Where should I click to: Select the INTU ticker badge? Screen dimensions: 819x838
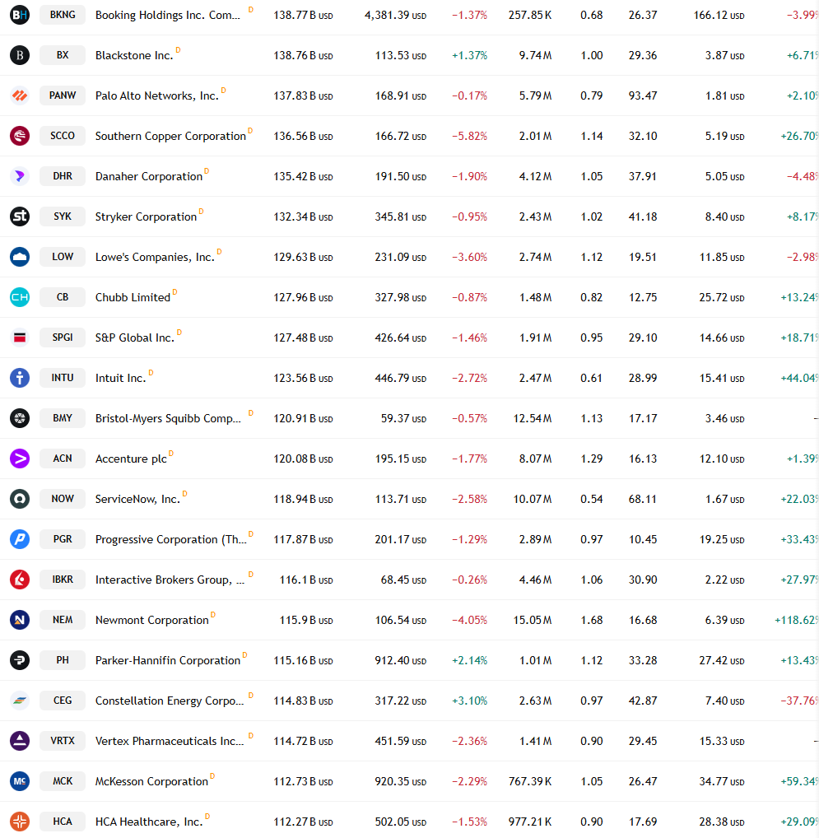(x=63, y=378)
